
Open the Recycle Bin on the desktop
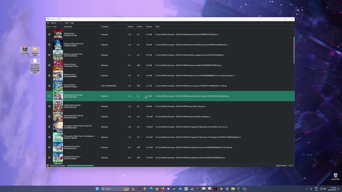click(335, 176)
